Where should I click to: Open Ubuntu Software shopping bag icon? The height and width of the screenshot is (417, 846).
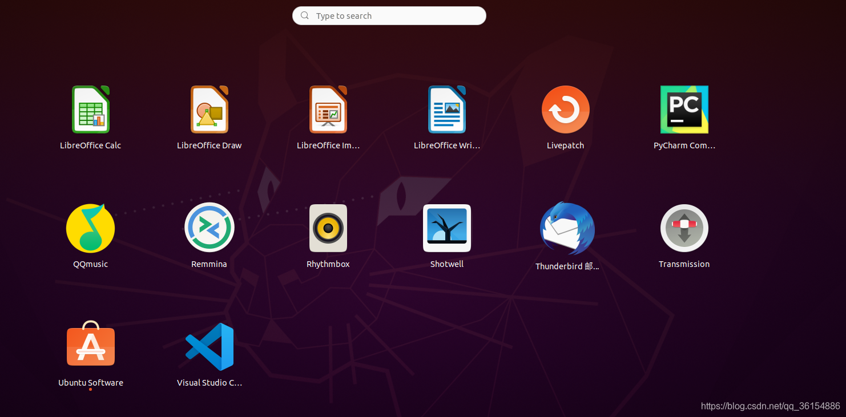click(91, 343)
